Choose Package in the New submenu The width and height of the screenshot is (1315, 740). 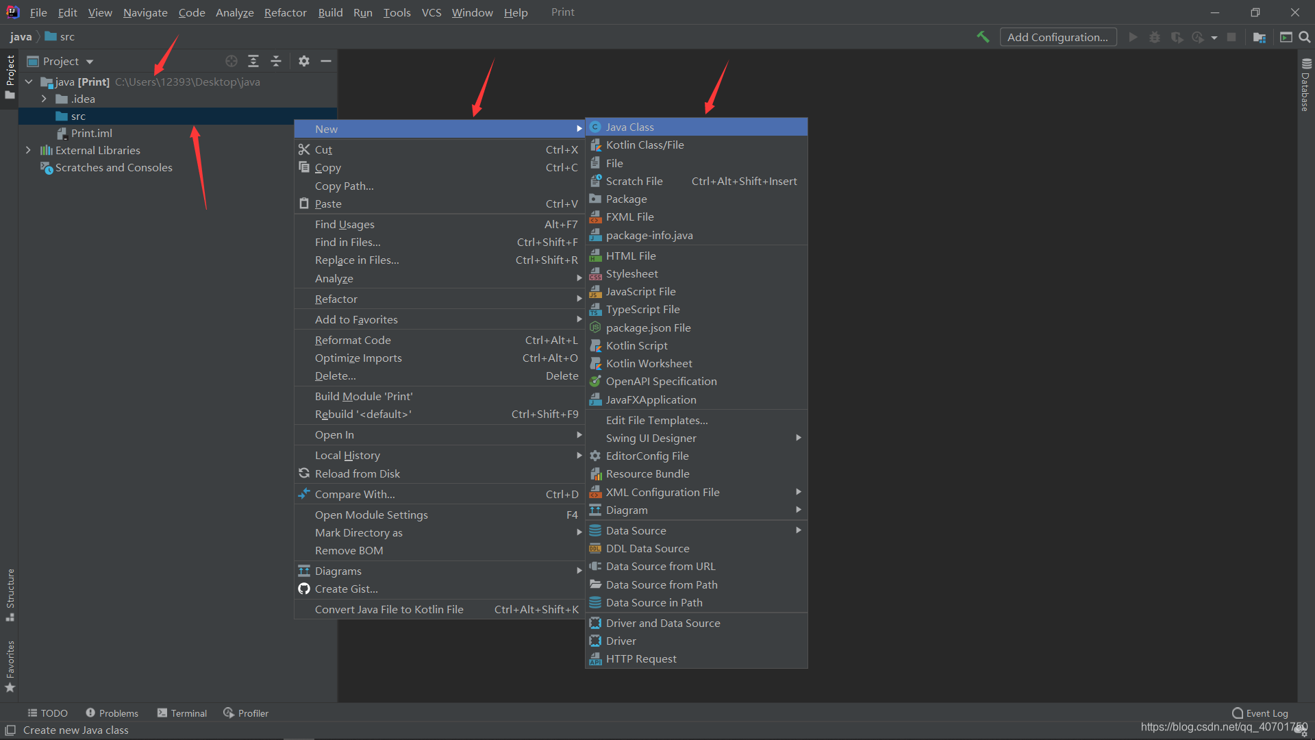626,199
